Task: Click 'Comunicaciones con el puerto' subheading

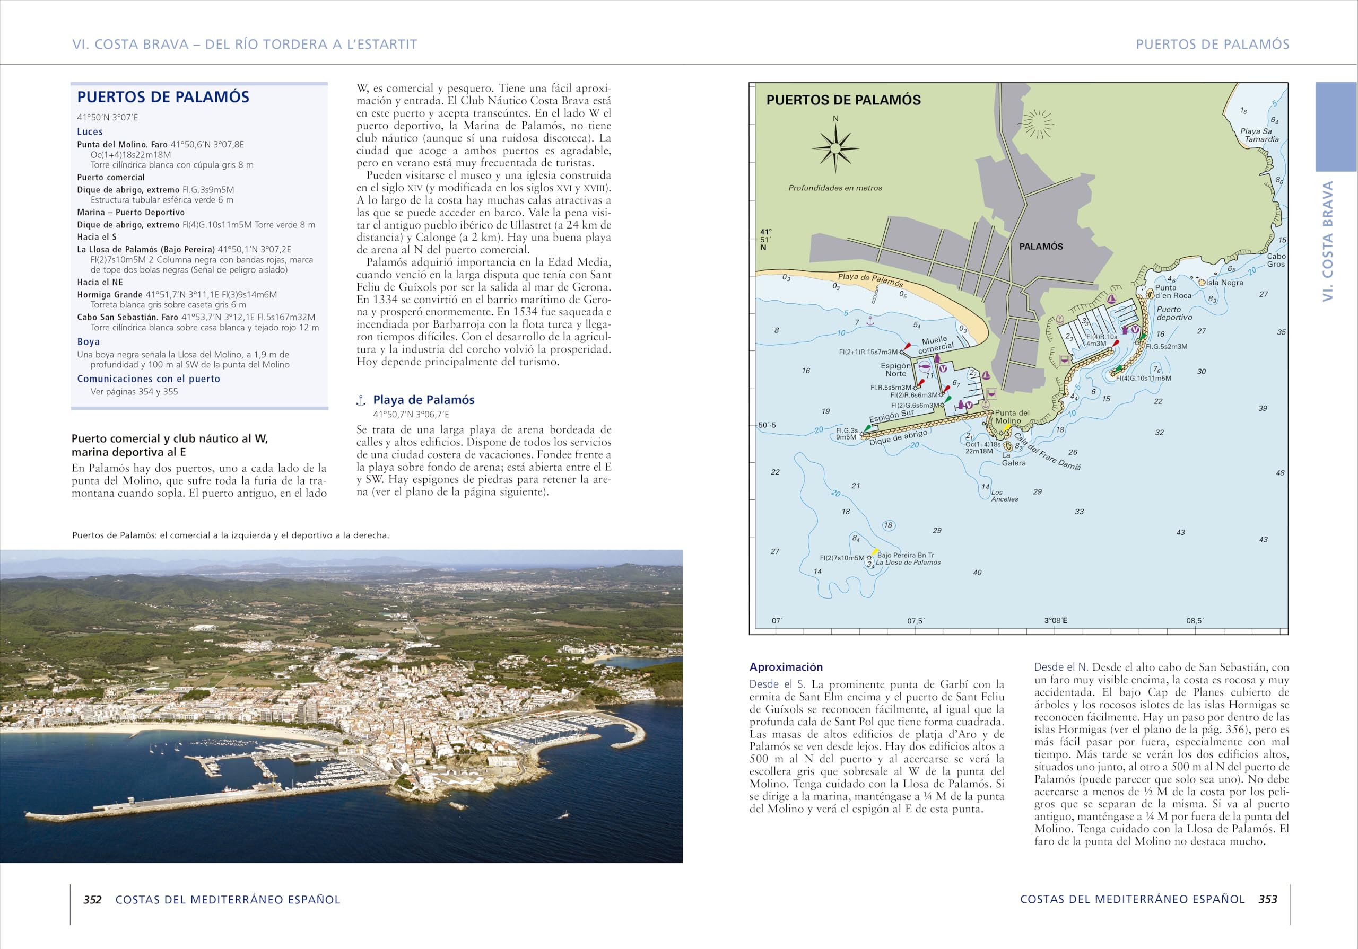Action: coord(149,379)
